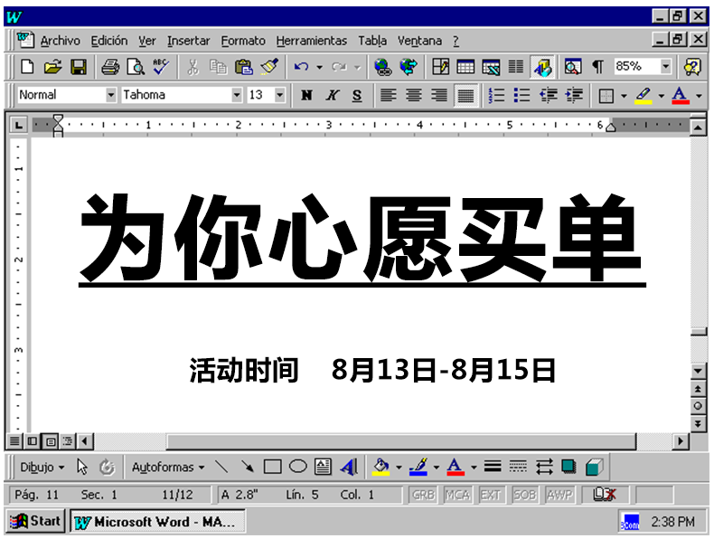
Task: Set text columns layout
Action: pyautogui.click(x=516, y=68)
